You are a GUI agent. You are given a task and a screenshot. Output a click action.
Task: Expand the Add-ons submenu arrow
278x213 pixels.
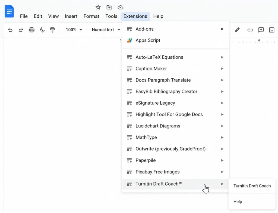tap(222, 29)
